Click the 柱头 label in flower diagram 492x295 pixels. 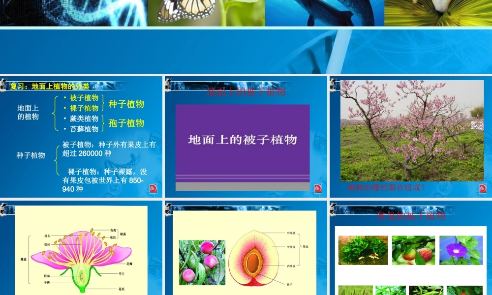(47, 236)
